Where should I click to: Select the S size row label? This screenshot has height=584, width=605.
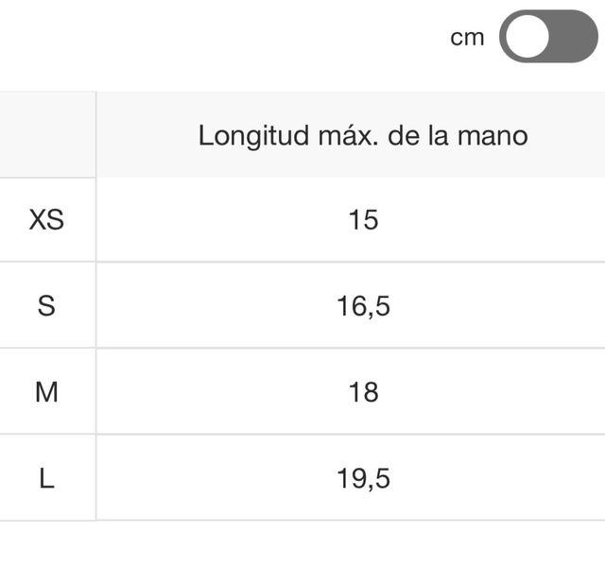pos(46,306)
